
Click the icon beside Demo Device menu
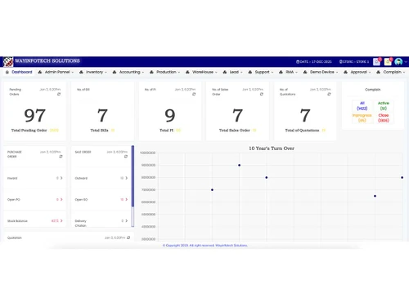[305, 72]
